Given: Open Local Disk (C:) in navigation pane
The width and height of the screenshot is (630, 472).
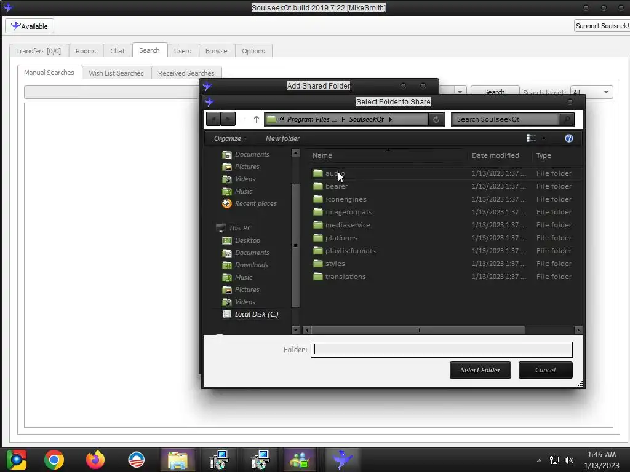Looking at the screenshot, I should (x=251, y=314).
